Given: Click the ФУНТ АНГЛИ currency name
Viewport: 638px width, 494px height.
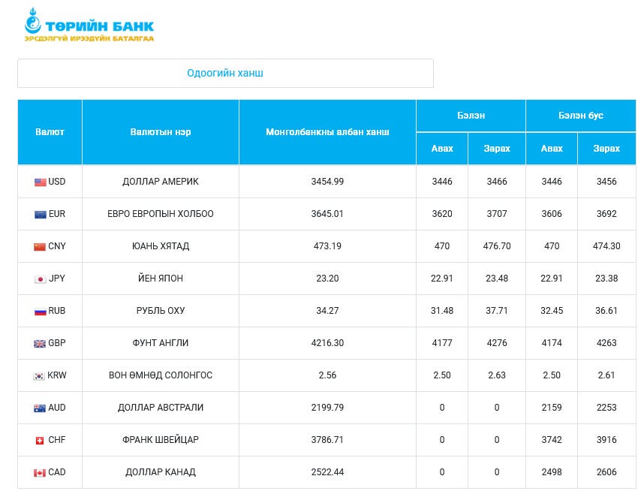Looking at the screenshot, I should (x=161, y=343).
